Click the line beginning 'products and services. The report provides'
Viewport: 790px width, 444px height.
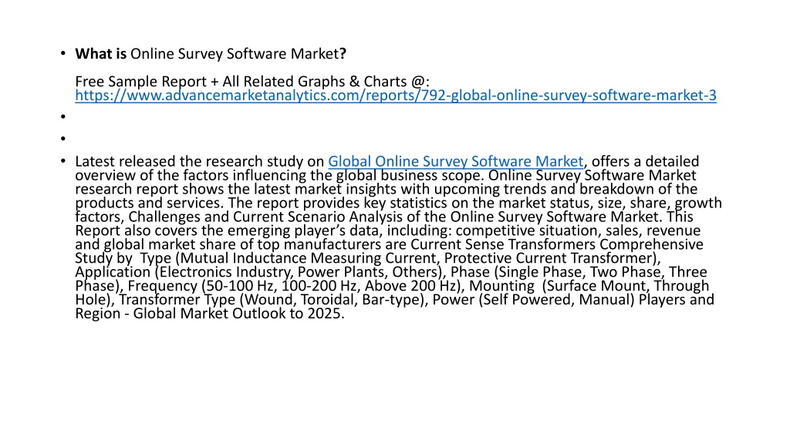399,203
